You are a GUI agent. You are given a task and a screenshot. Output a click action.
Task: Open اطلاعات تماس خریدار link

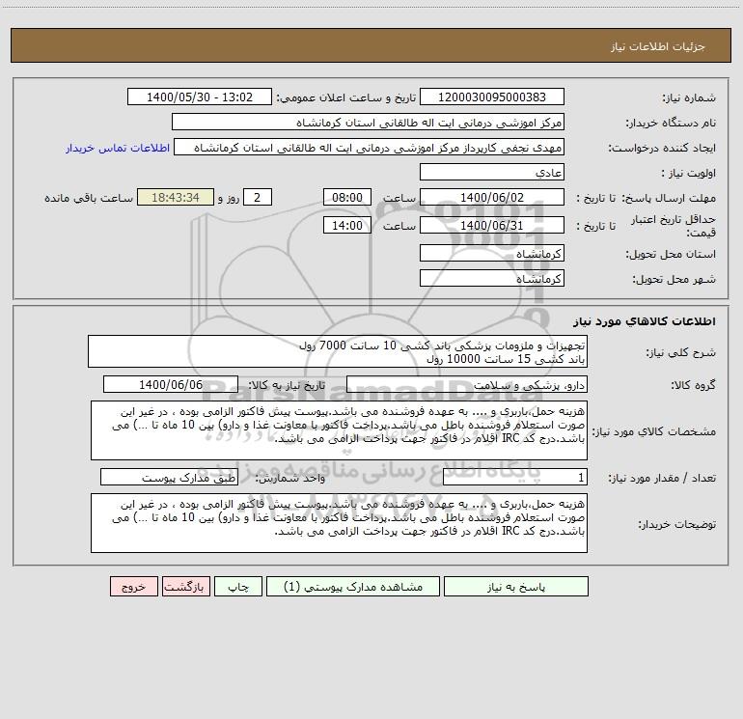tap(118, 148)
